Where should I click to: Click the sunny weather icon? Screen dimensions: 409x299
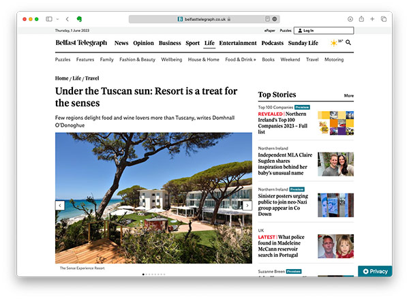pos(333,43)
